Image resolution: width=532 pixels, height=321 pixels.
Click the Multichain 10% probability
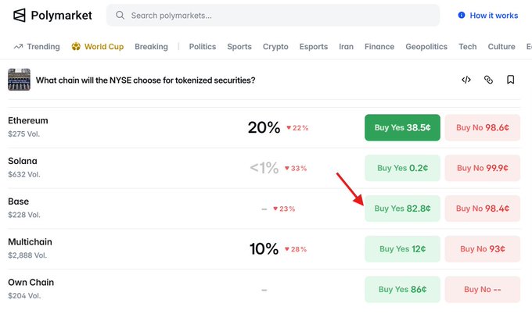264,249
